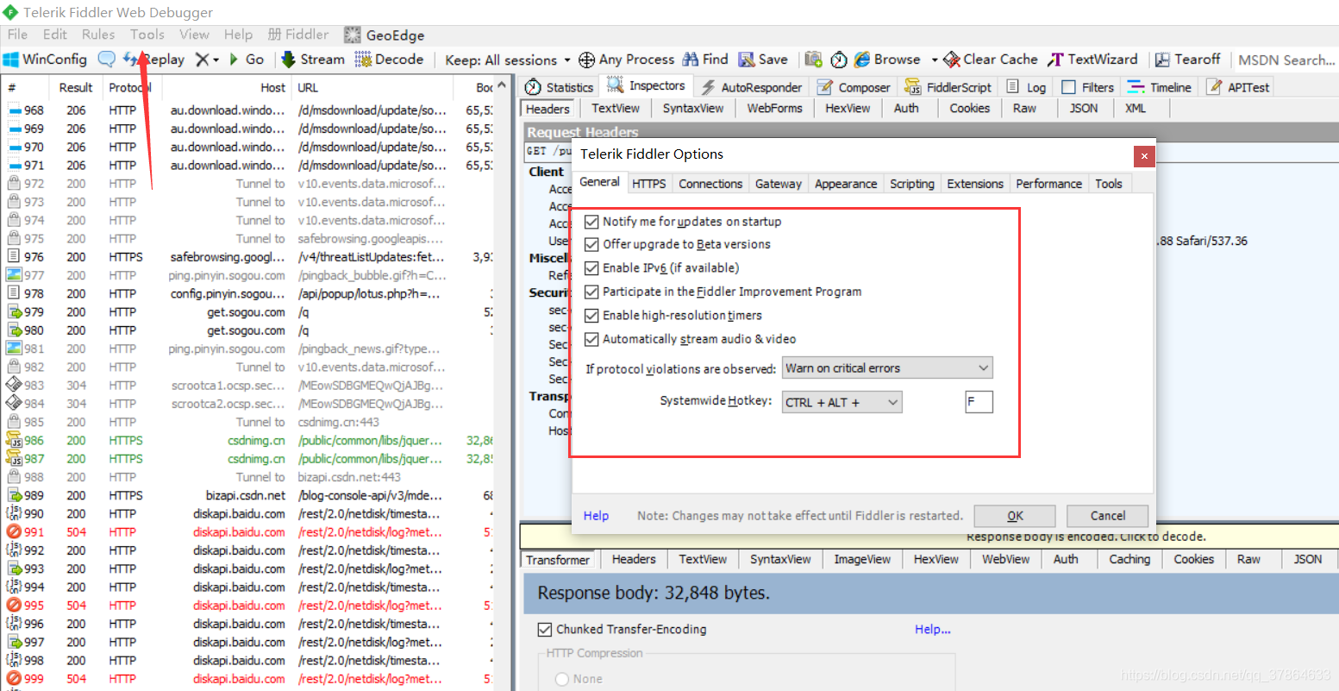Click the Replay toolbar button
The width and height of the screenshot is (1339, 691).
(x=154, y=60)
